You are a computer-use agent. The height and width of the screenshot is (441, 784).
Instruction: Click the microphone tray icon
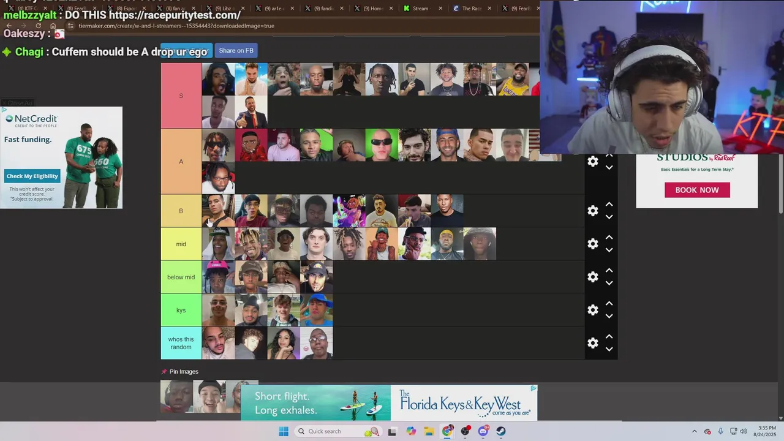pos(721,431)
